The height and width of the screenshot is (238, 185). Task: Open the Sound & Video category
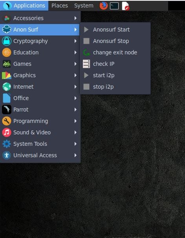point(40,132)
